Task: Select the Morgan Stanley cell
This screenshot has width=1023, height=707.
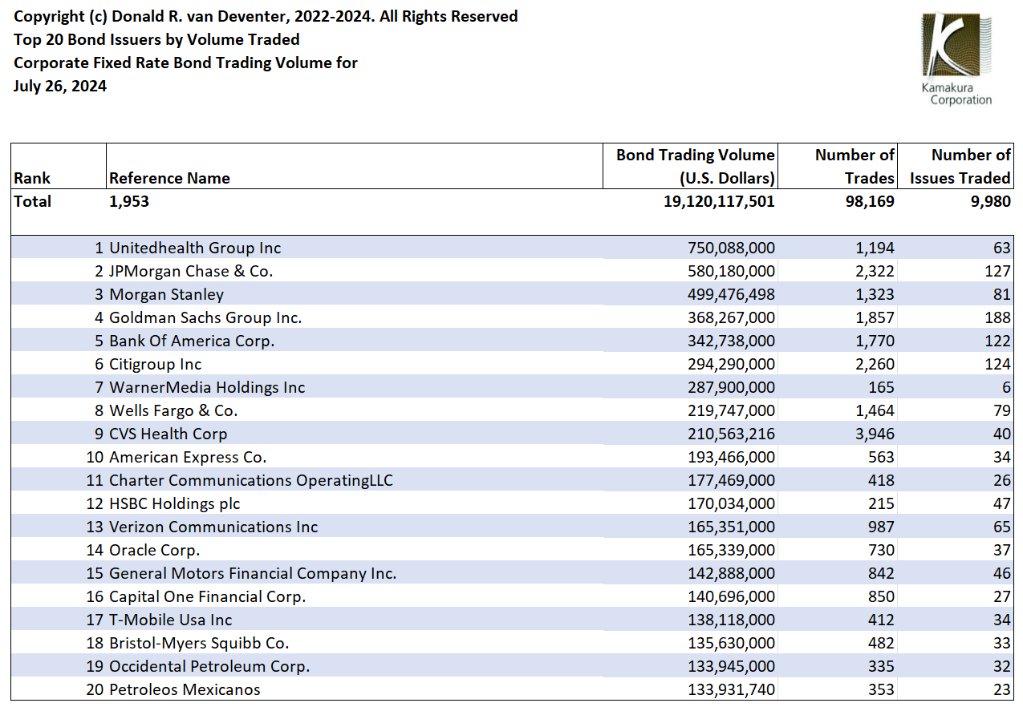Action: (x=166, y=294)
